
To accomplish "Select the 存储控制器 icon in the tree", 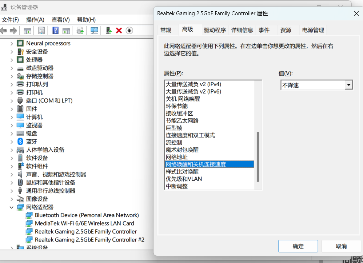I will [20, 76].
